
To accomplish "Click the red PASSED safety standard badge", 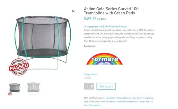I will point(18,66).
